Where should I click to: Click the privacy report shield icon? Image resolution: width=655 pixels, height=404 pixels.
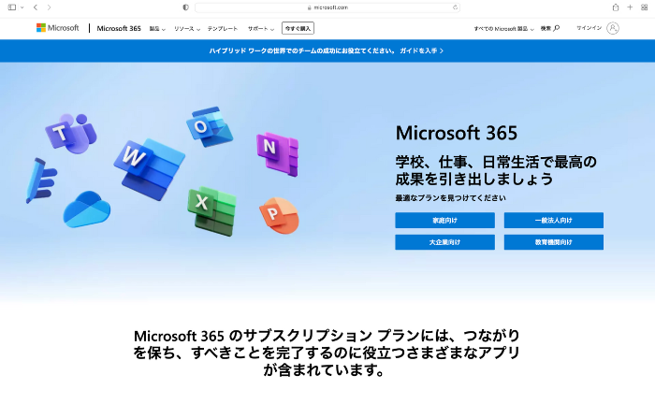[186, 7]
